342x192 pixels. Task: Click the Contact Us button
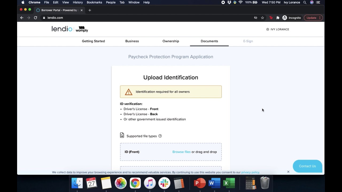308,166
